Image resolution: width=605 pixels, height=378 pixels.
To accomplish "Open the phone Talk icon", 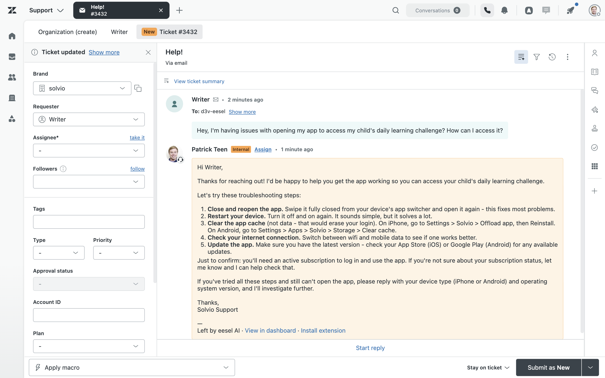I will (487, 10).
